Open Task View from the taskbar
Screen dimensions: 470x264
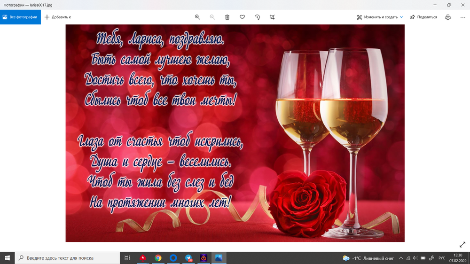click(127, 258)
